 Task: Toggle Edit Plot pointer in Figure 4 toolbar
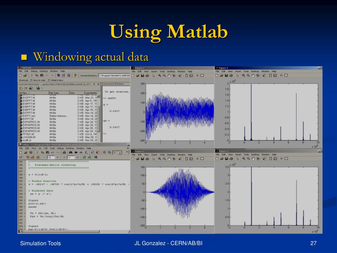238,158
